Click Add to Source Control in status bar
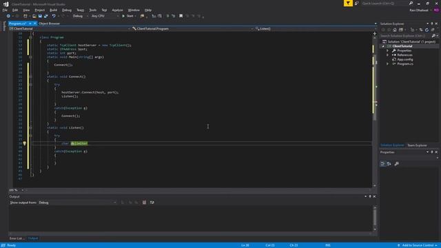 click(418, 245)
